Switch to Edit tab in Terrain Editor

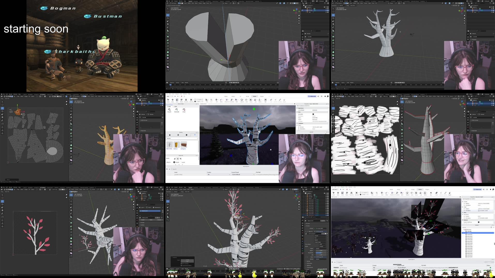click(176, 107)
